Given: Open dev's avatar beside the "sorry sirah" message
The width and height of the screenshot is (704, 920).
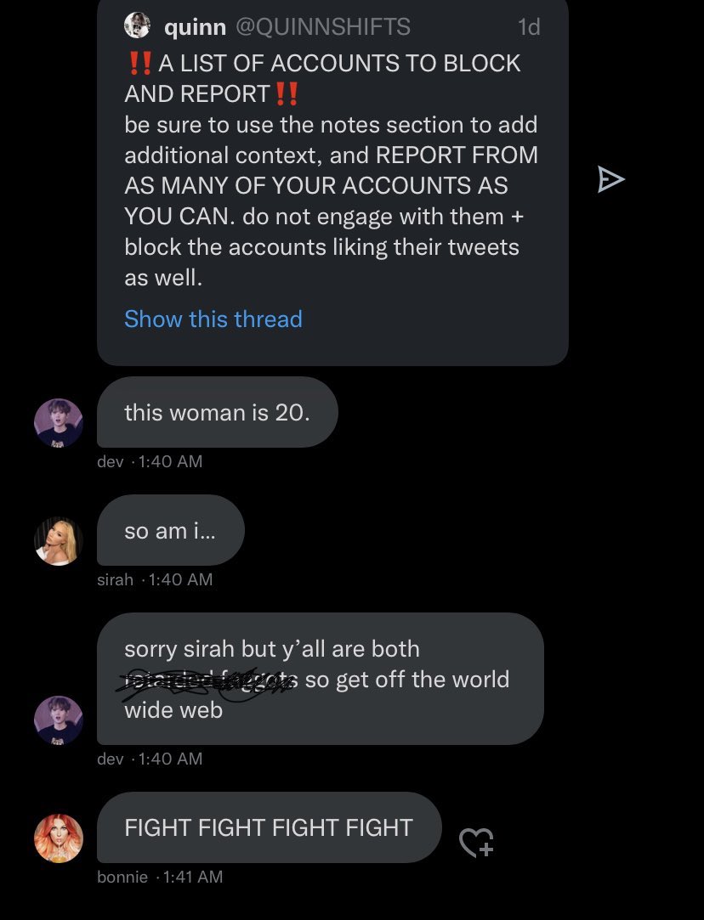Looking at the screenshot, I should [58, 720].
